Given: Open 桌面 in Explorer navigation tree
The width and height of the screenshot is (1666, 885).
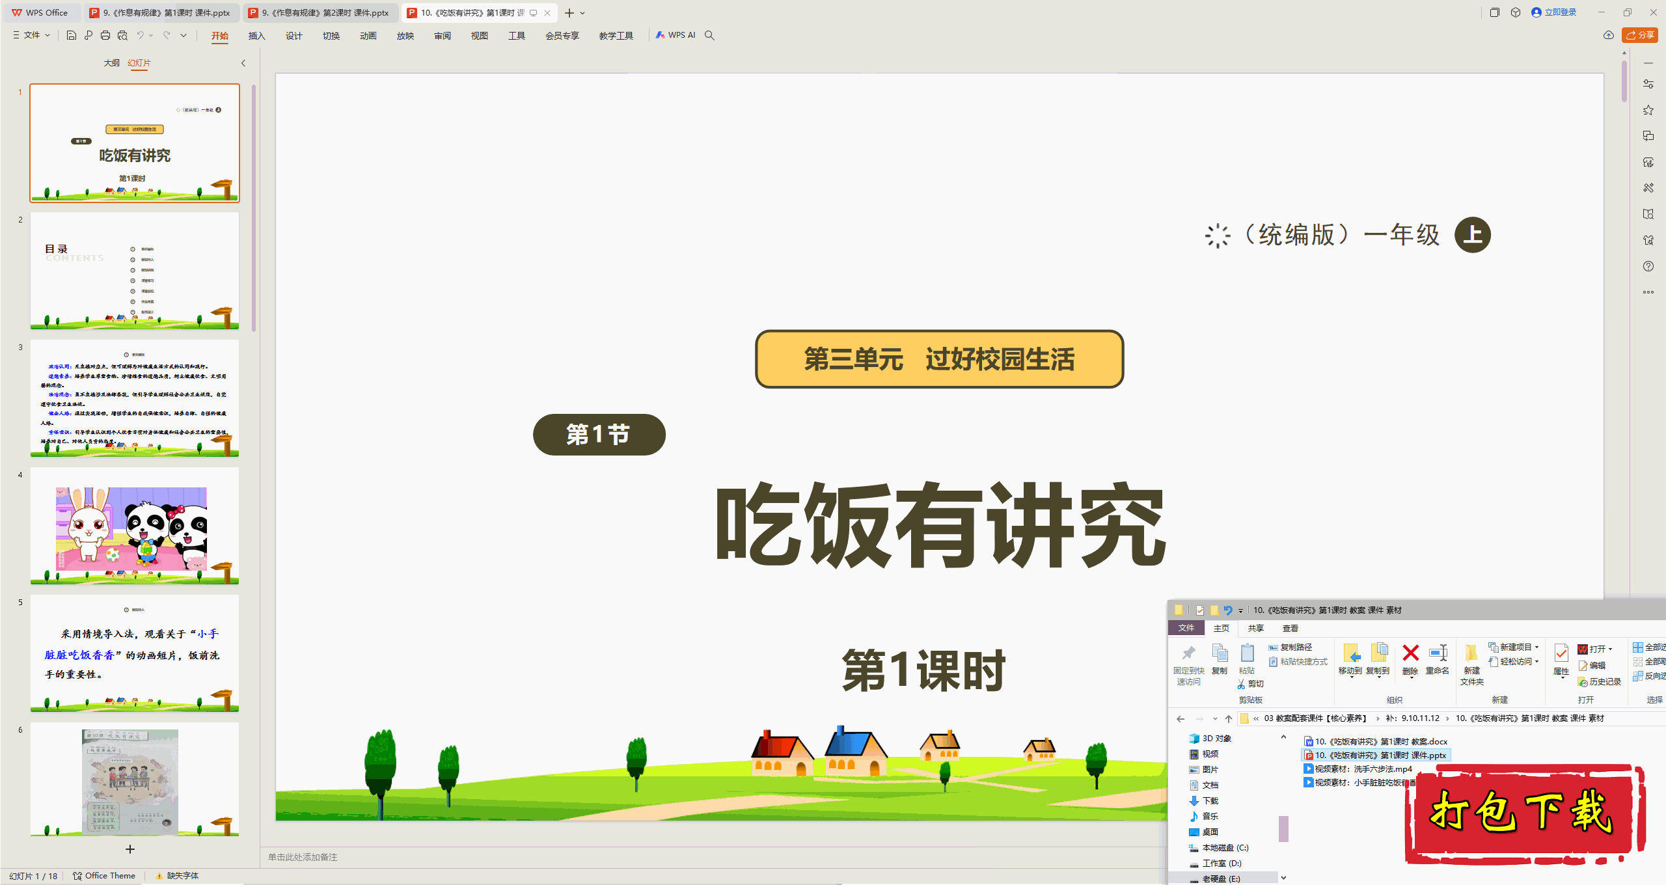Looking at the screenshot, I should [x=1204, y=832].
